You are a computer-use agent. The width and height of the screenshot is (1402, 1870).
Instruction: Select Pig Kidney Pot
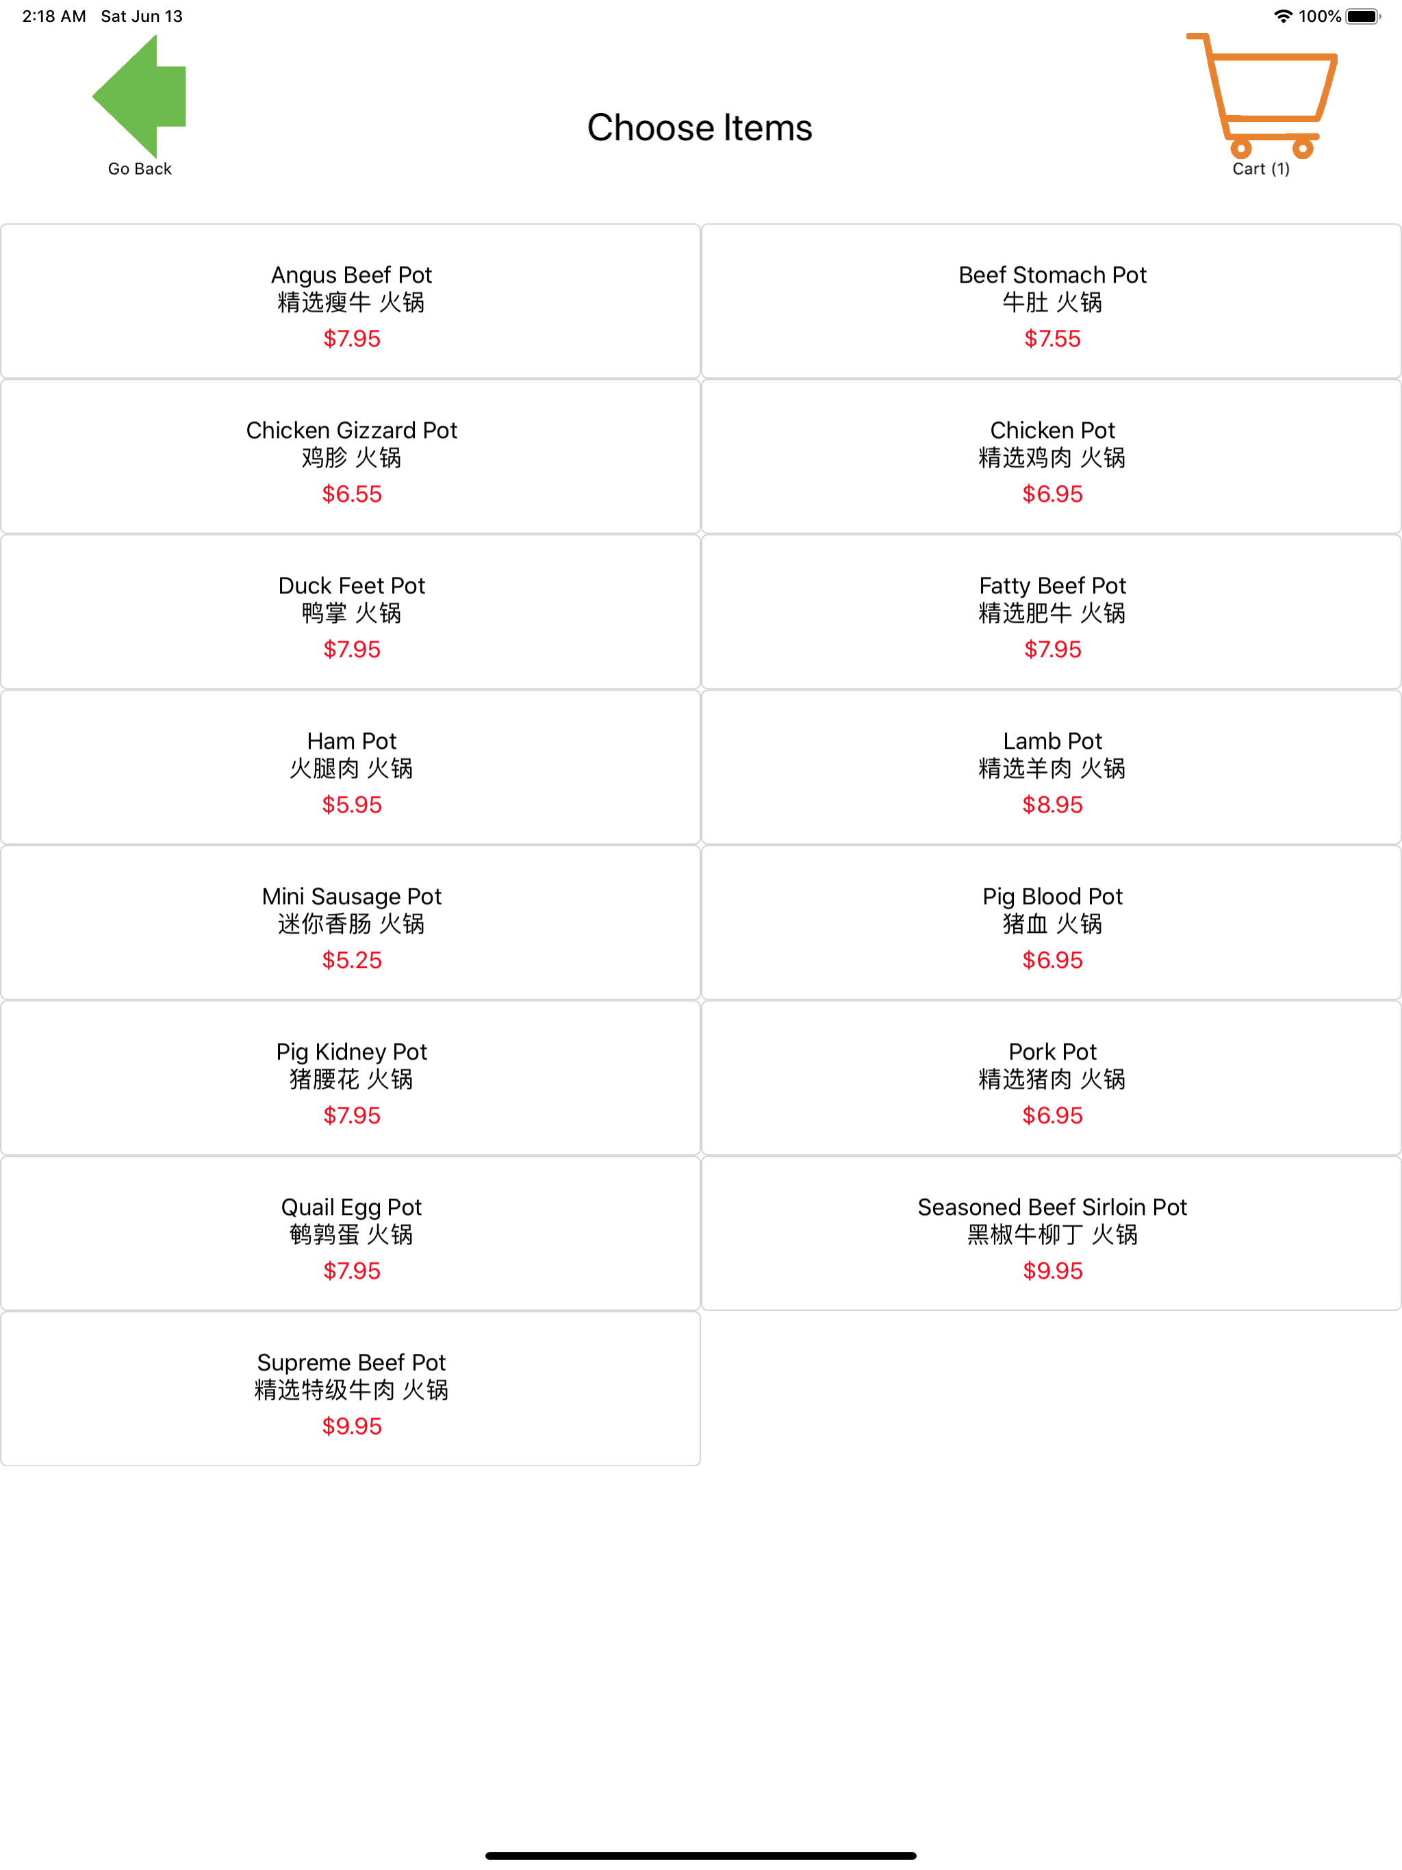coord(351,1079)
